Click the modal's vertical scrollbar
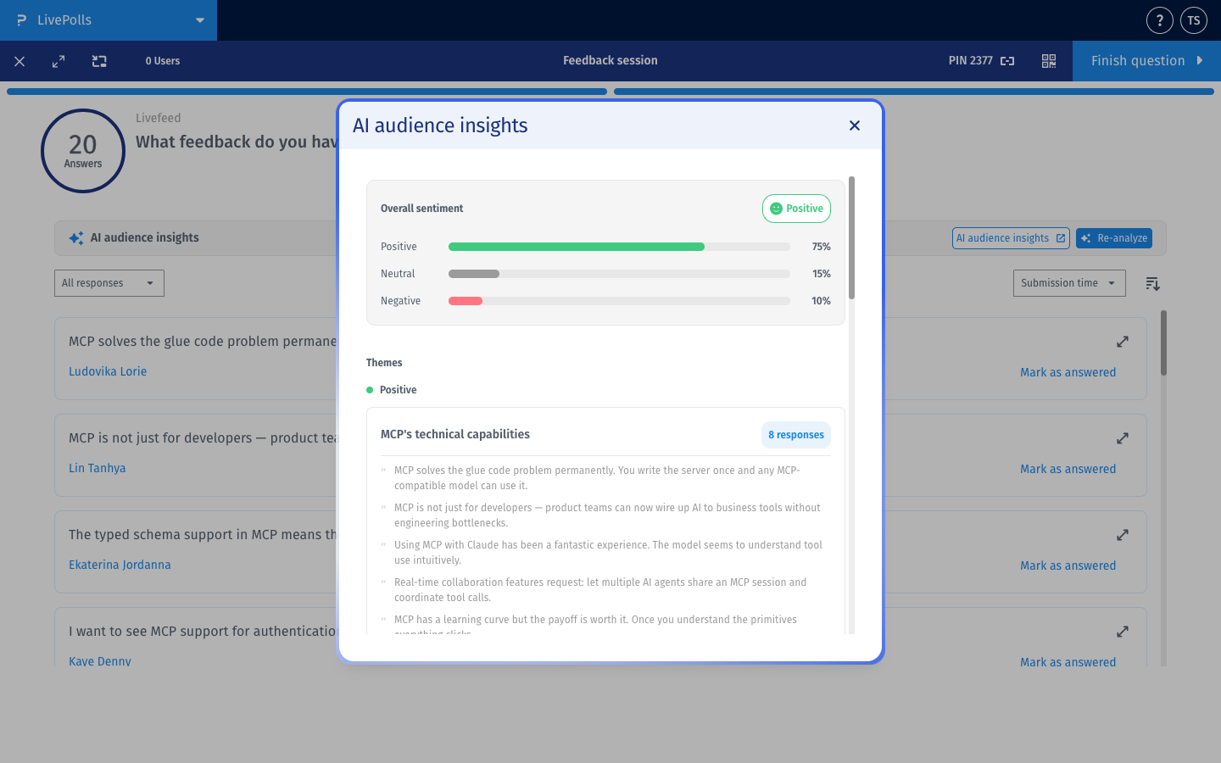This screenshot has height=763, width=1221. click(x=851, y=237)
